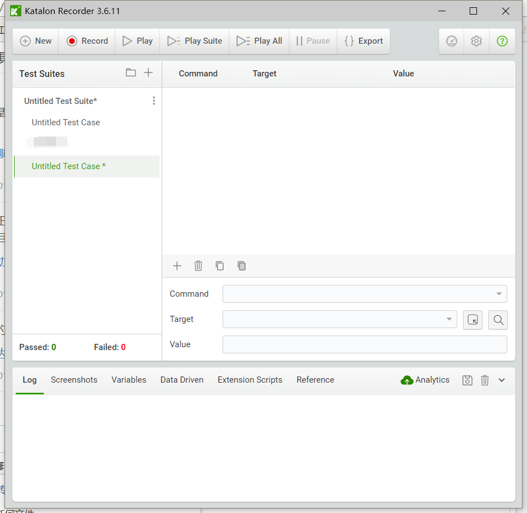Open the playback speed gauge
The height and width of the screenshot is (513, 527).
pyautogui.click(x=451, y=41)
